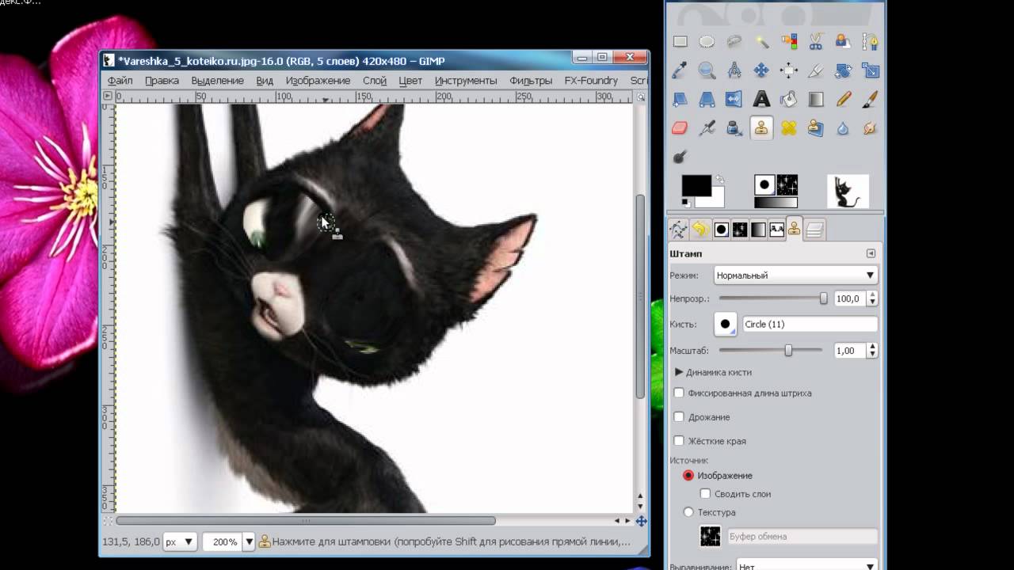Select the Eraser tool
Screen dimensions: 1014x570
pos(680,127)
